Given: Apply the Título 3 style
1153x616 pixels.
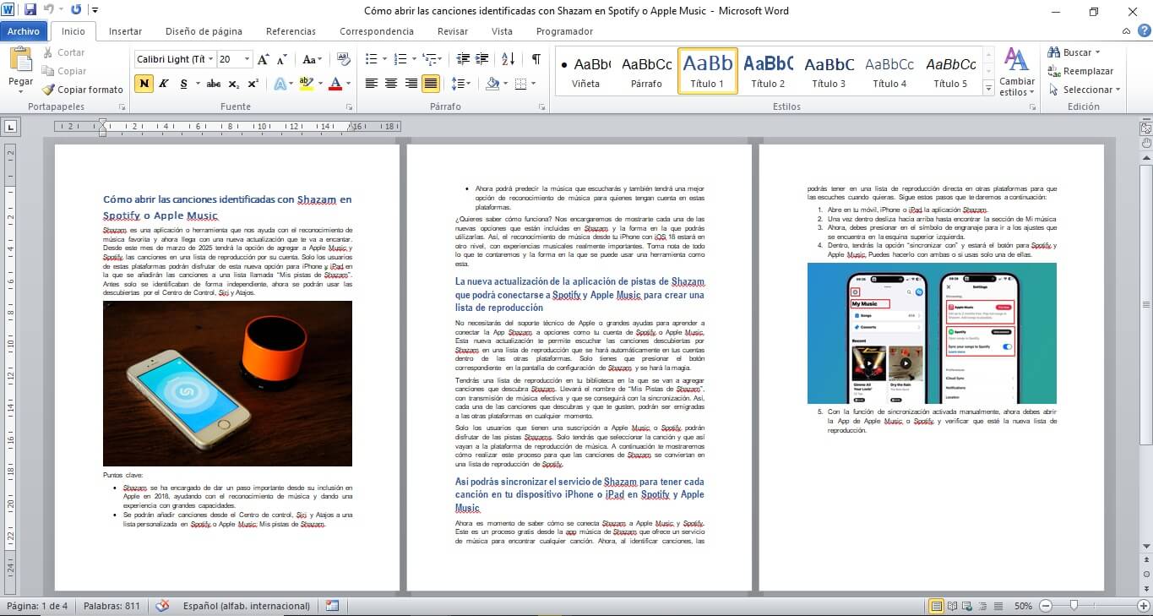Looking at the screenshot, I should pyautogui.click(x=829, y=71).
